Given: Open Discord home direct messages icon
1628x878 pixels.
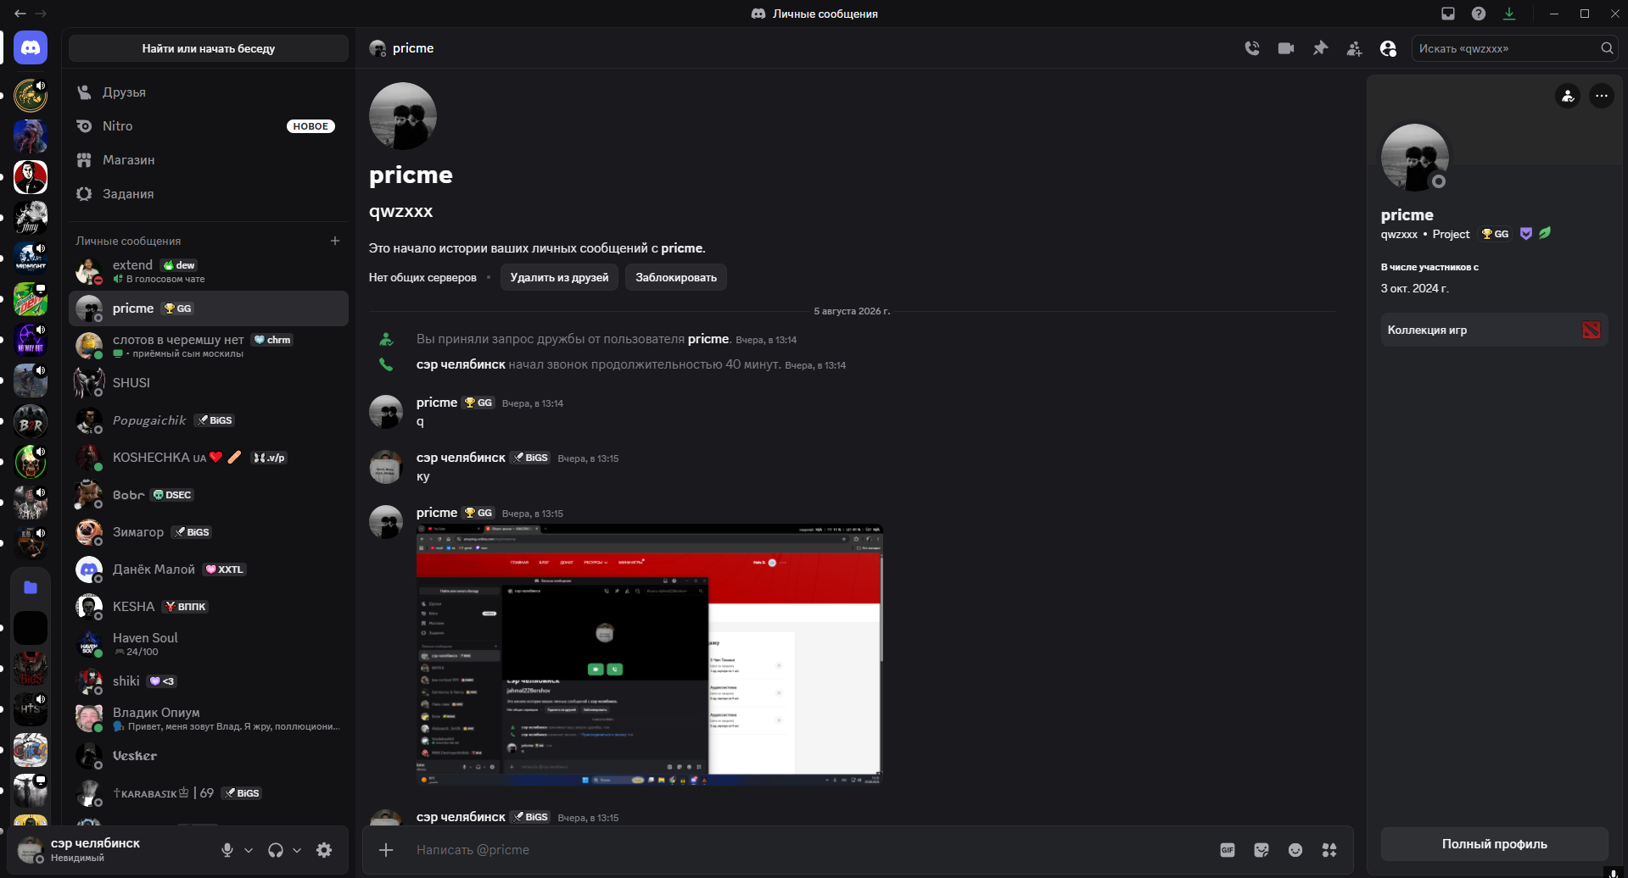Looking at the screenshot, I should [x=31, y=48].
